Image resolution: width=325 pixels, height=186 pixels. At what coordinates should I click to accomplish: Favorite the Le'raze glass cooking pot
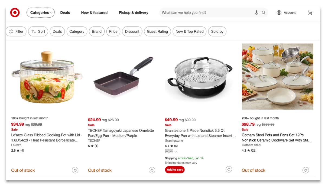pos(75,170)
